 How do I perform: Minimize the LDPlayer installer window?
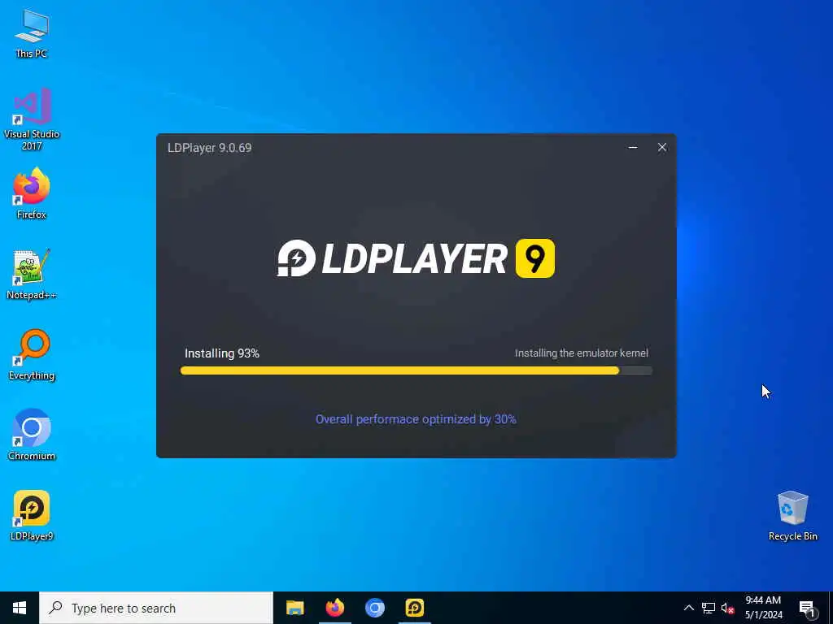[633, 148]
